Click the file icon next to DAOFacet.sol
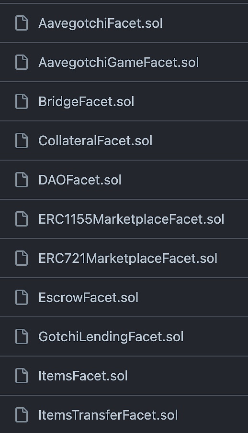248x433 pixels. (x=22, y=180)
